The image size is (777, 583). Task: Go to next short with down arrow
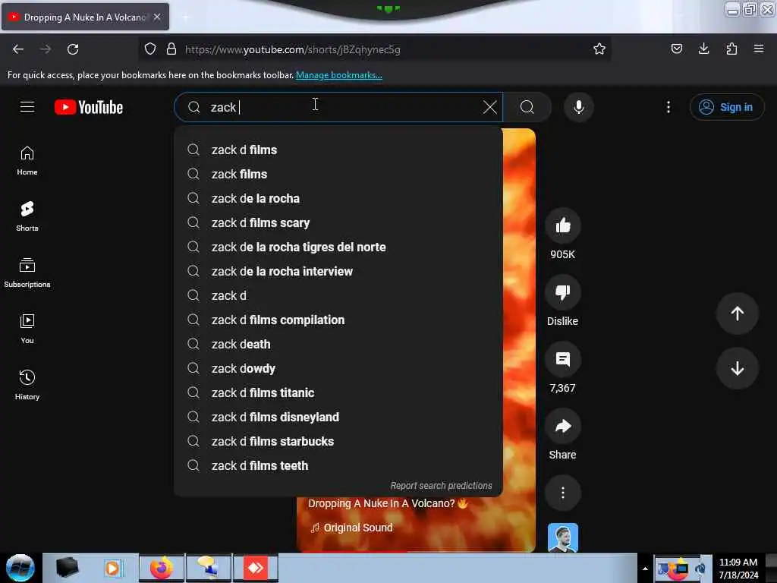pyautogui.click(x=738, y=368)
